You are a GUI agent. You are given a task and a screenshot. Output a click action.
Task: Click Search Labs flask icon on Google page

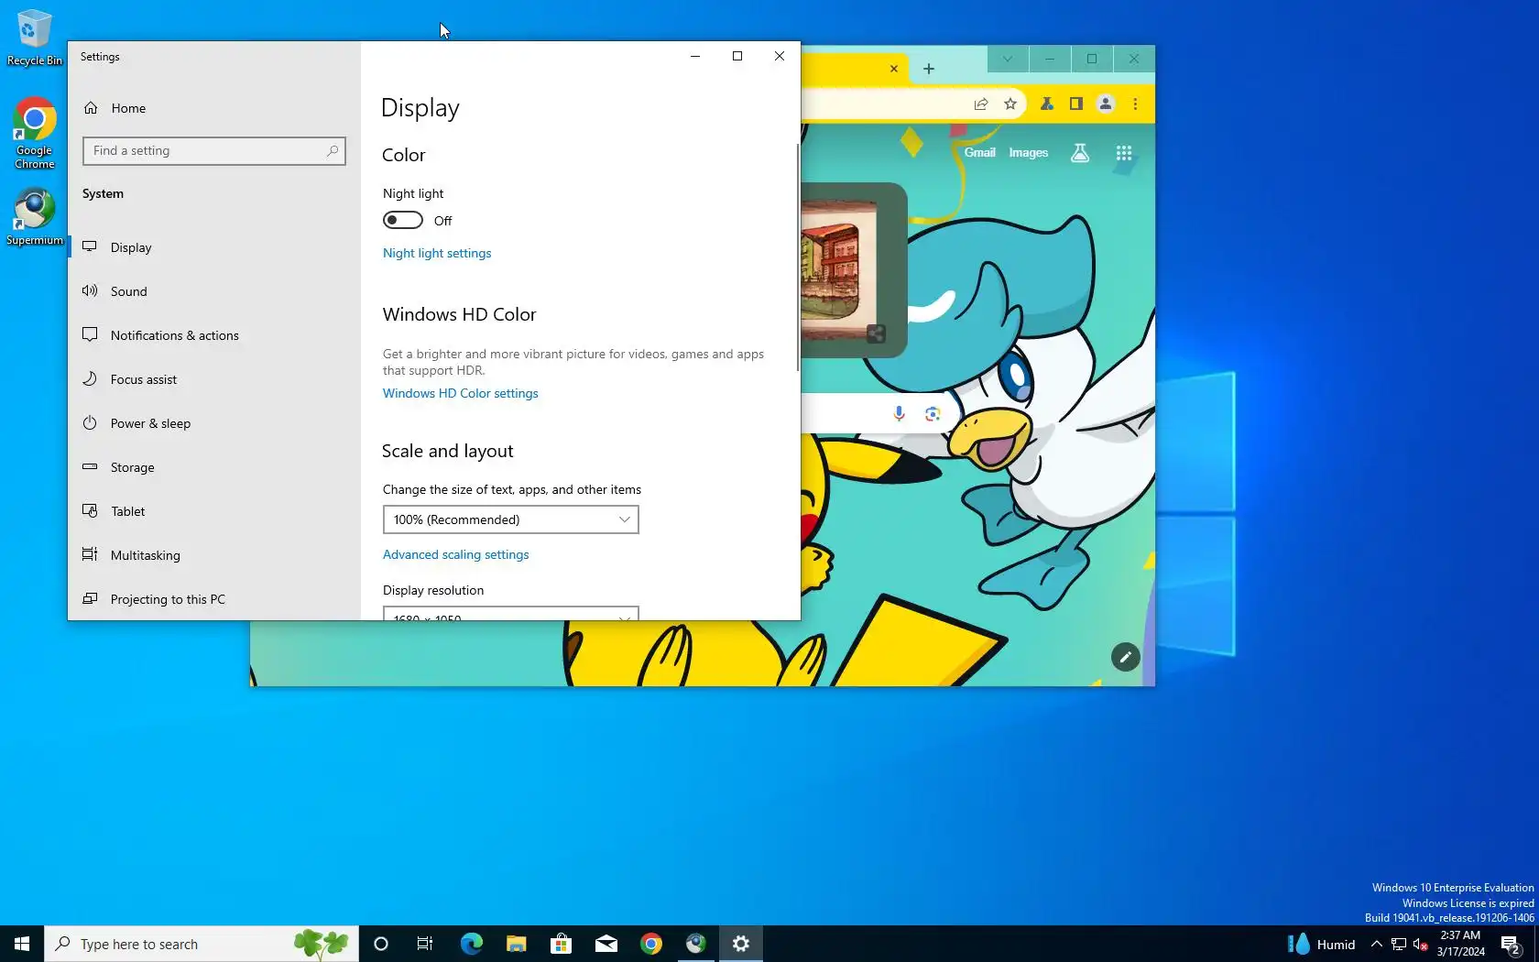[1080, 153]
